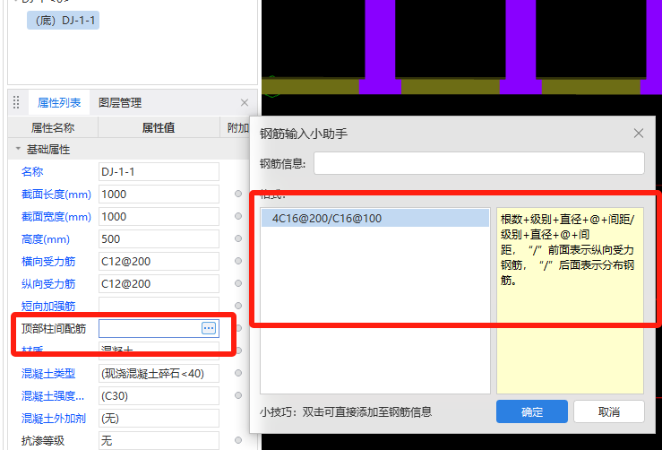The width and height of the screenshot is (662, 450).
Task: Click the 取消 button
Action: coord(609,411)
